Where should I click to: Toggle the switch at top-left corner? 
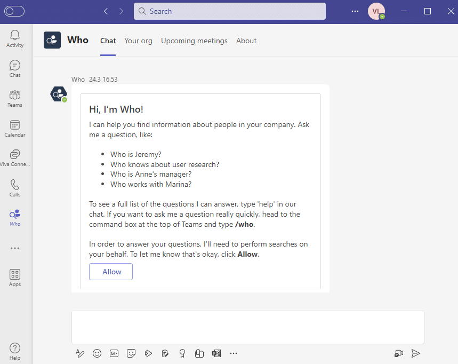coord(14,11)
